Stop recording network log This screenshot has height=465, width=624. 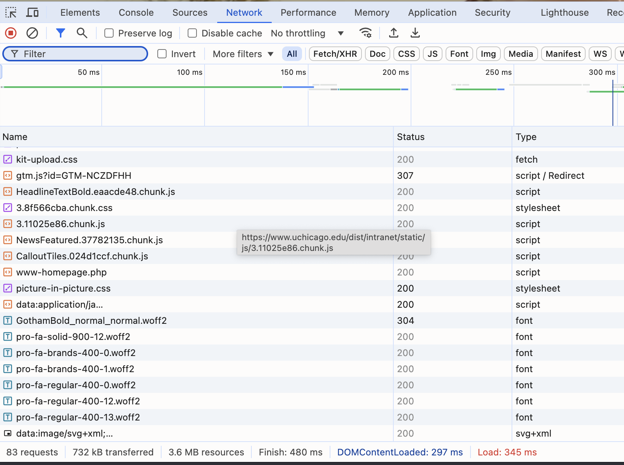[x=11, y=33]
